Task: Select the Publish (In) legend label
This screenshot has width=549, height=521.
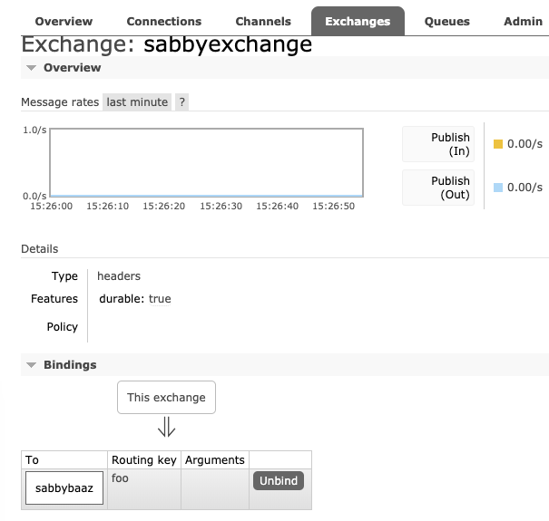Action: tap(438, 144)
